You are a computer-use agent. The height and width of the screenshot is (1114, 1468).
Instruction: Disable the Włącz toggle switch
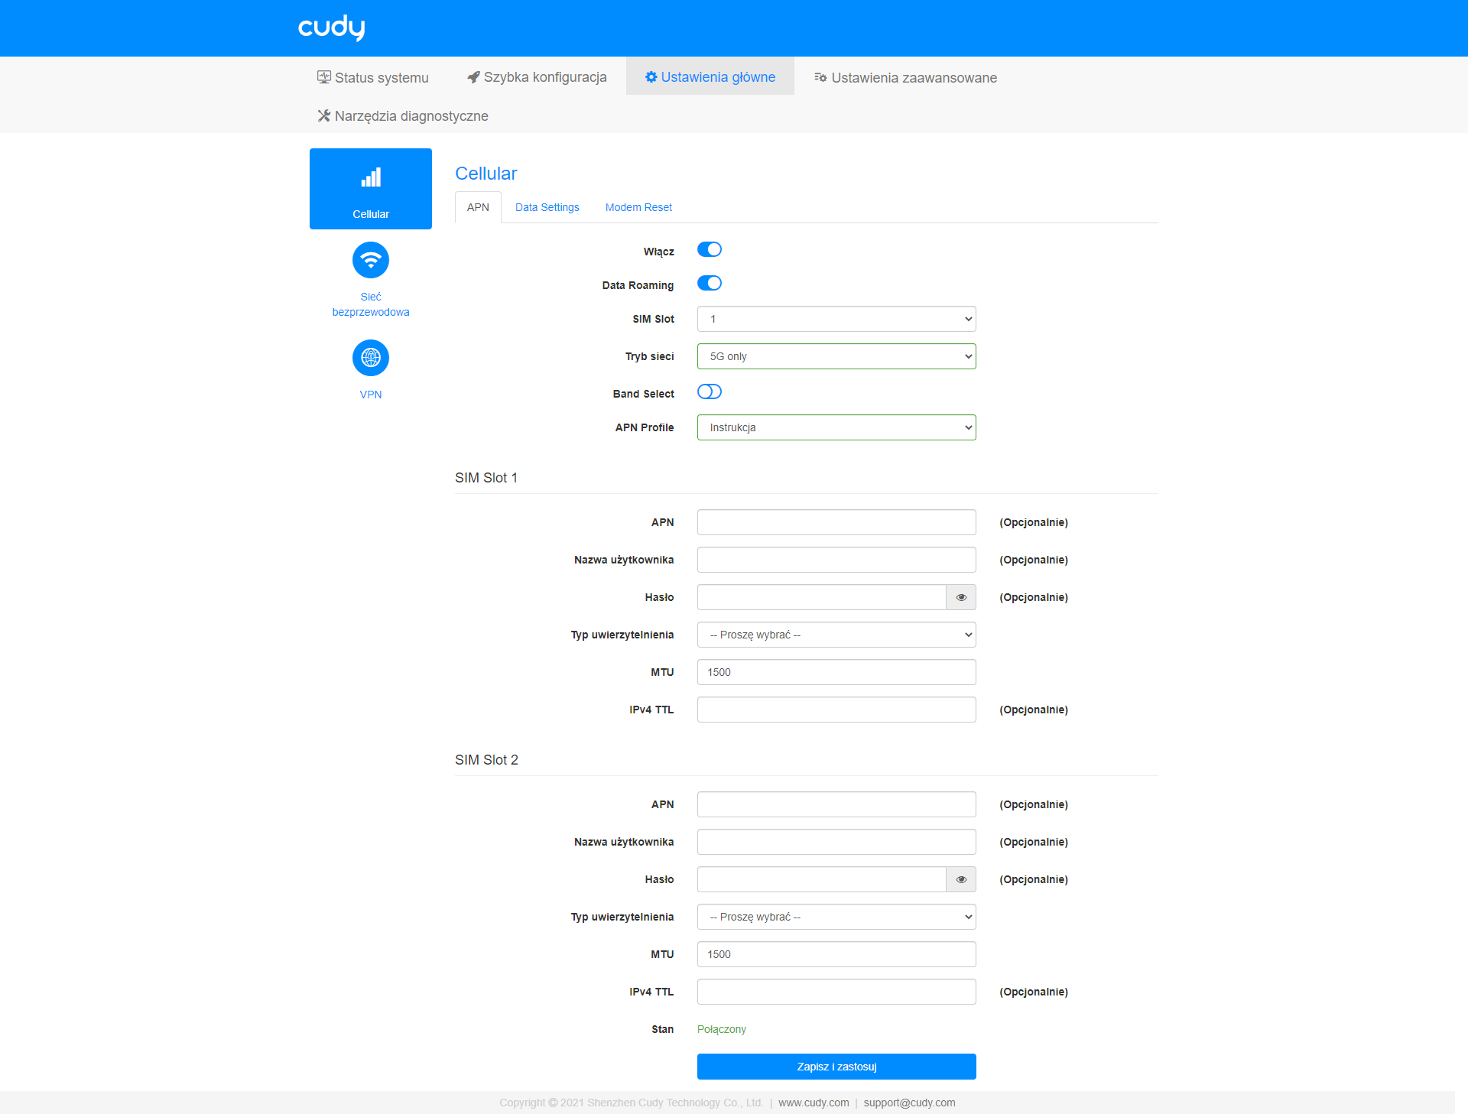coord(710,250)
